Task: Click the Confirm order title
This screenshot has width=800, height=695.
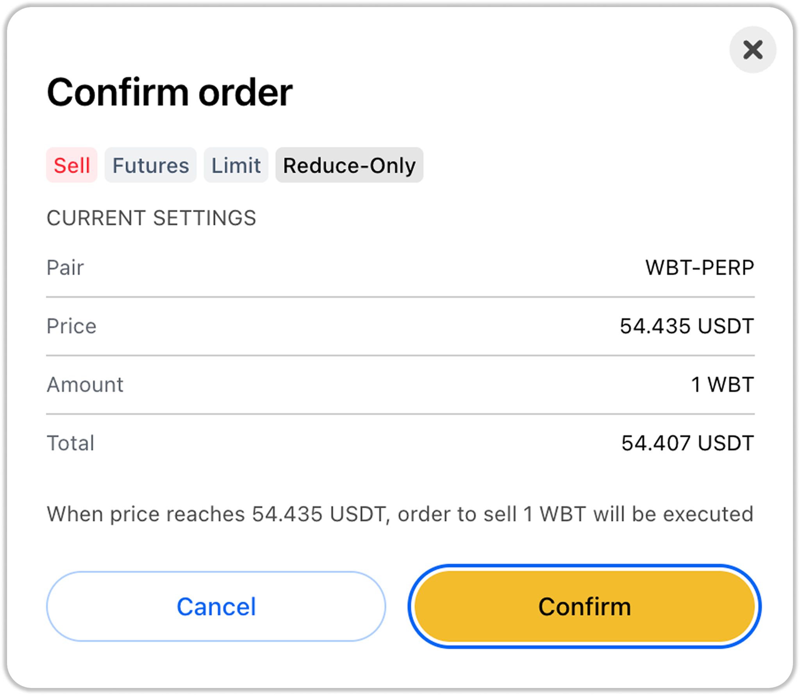Action: pos(170,93)
